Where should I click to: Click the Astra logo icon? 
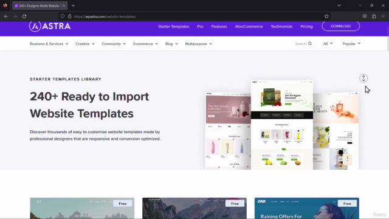click(x=35, y=26)
